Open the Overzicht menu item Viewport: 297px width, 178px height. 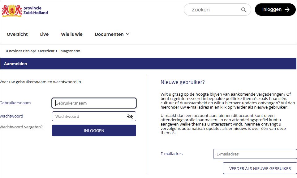17,34
